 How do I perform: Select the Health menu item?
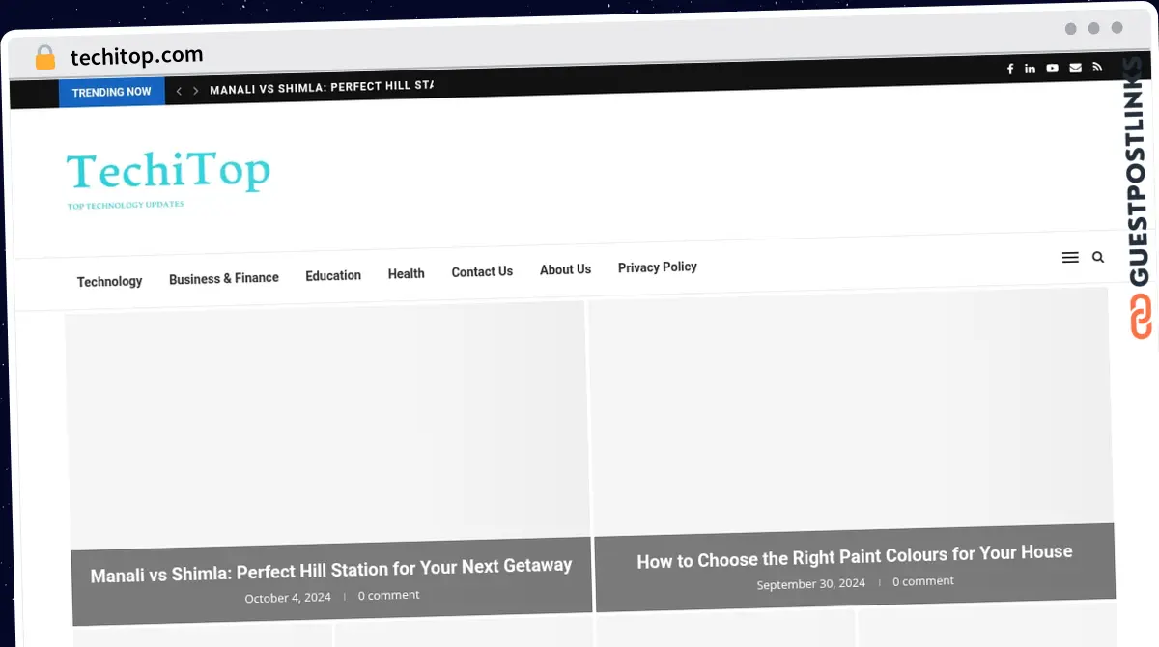click(x=406, y=273)
